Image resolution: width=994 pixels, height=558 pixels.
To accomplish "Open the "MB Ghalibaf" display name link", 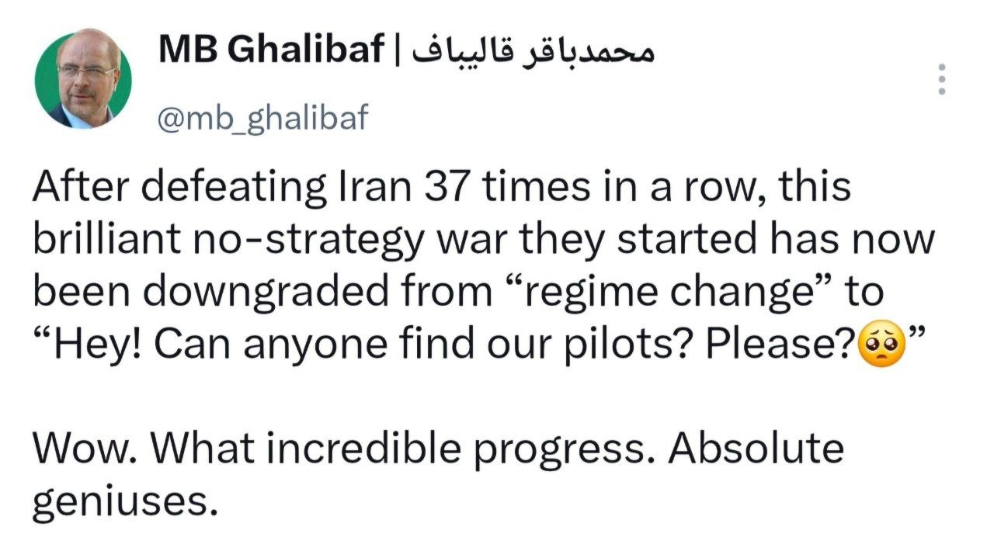I will coord(271,50).
